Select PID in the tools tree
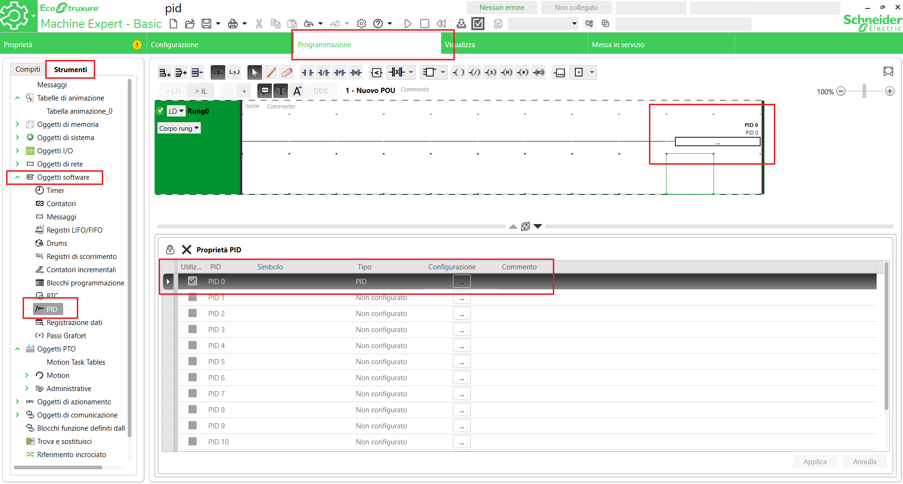 (x=48, y=309)
